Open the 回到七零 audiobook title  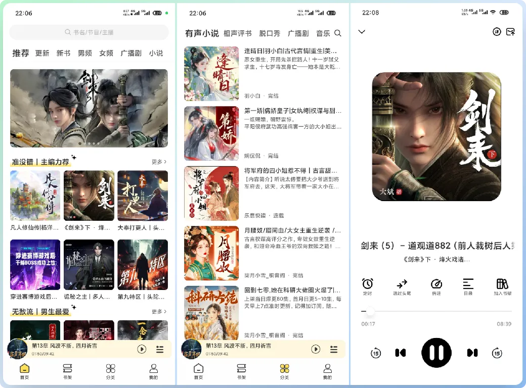[x=292, y=290]
